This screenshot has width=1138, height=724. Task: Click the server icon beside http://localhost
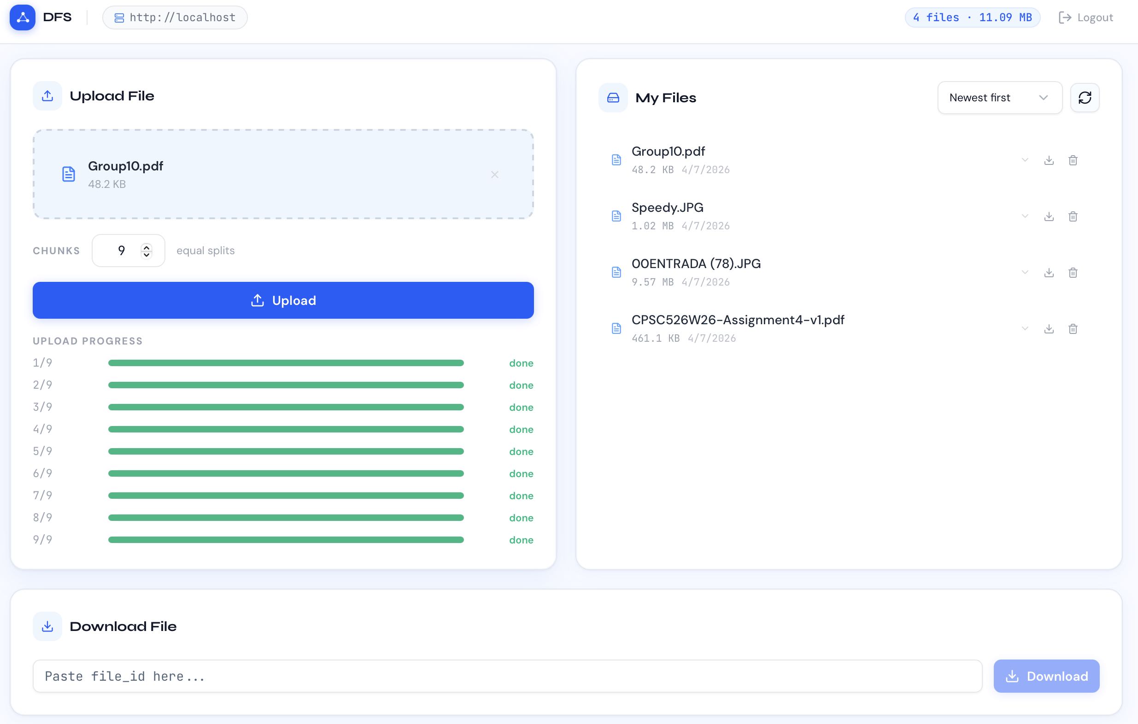(x=119, y=18)
